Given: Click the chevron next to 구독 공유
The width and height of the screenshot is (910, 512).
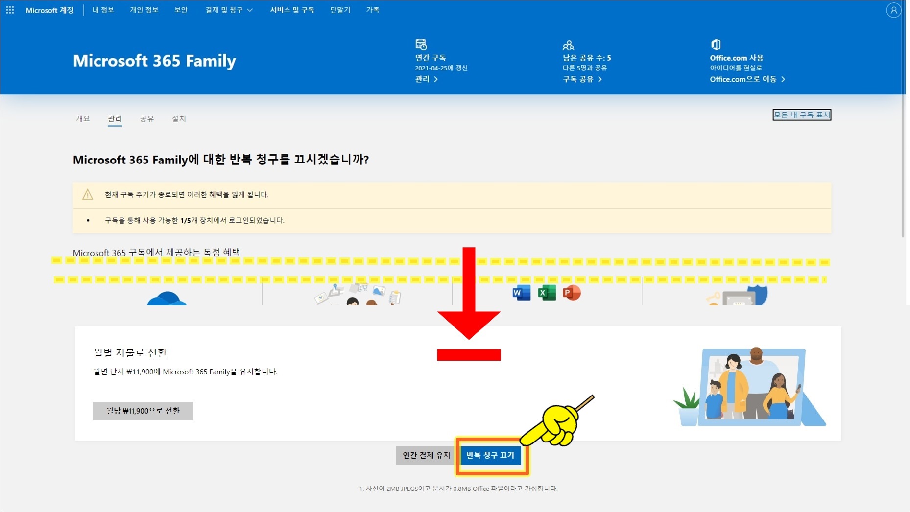Looking at the screenshot, I should (x=599, y=79).
